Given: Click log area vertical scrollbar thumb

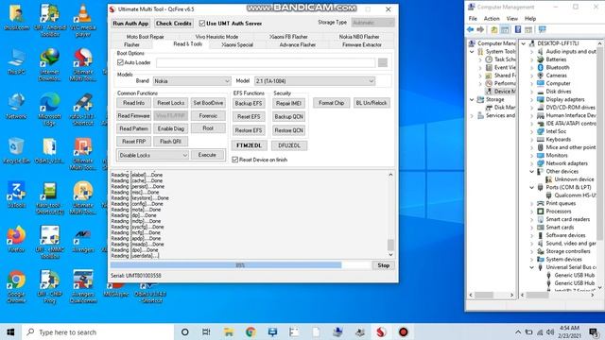Looking at the screenshot, I should [x=390, y=245].
